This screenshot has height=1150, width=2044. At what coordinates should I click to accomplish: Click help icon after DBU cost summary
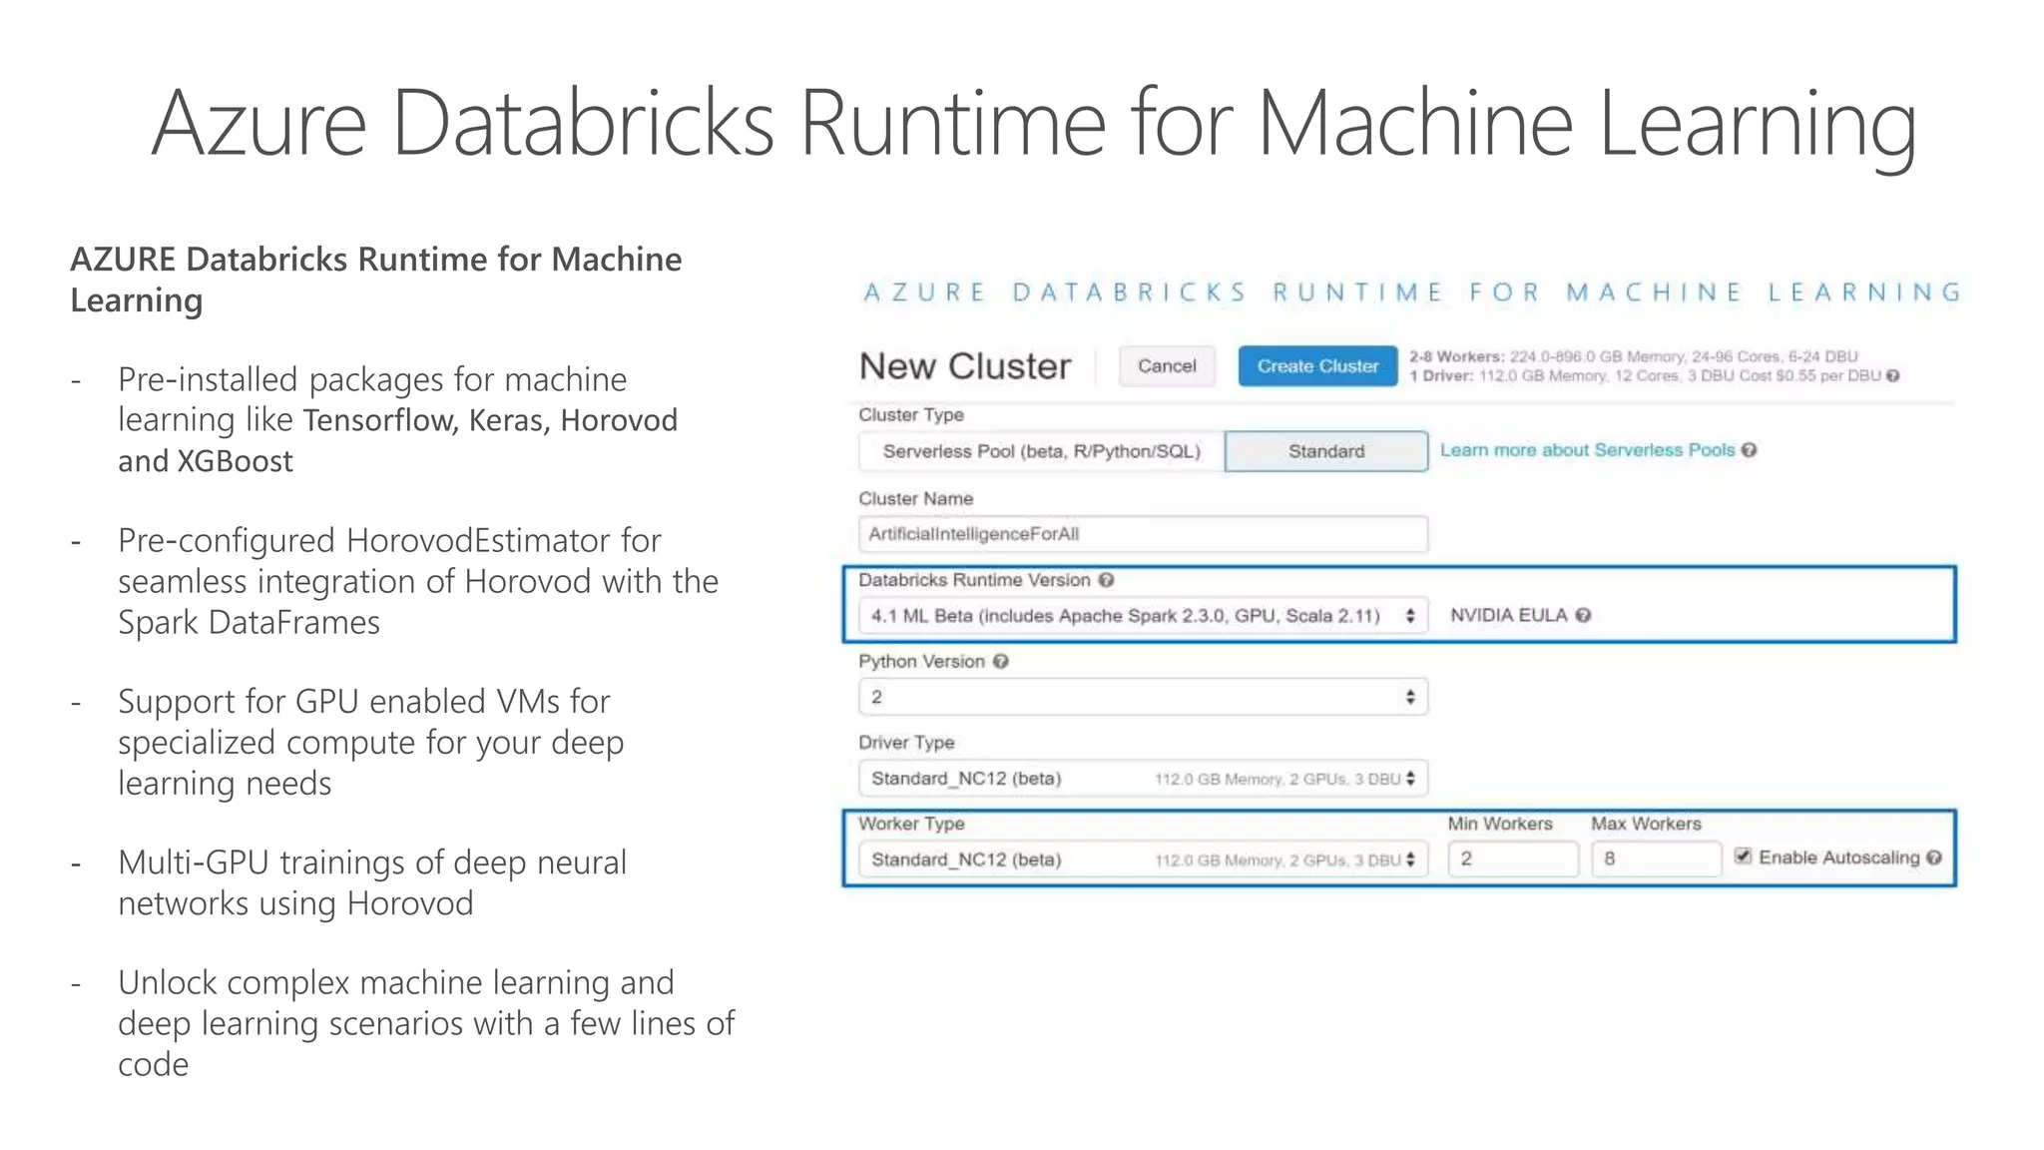tap(1892, 376)
